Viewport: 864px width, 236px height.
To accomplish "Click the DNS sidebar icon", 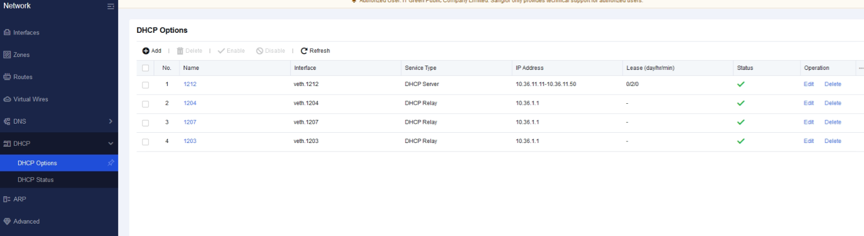I will 7,121.
